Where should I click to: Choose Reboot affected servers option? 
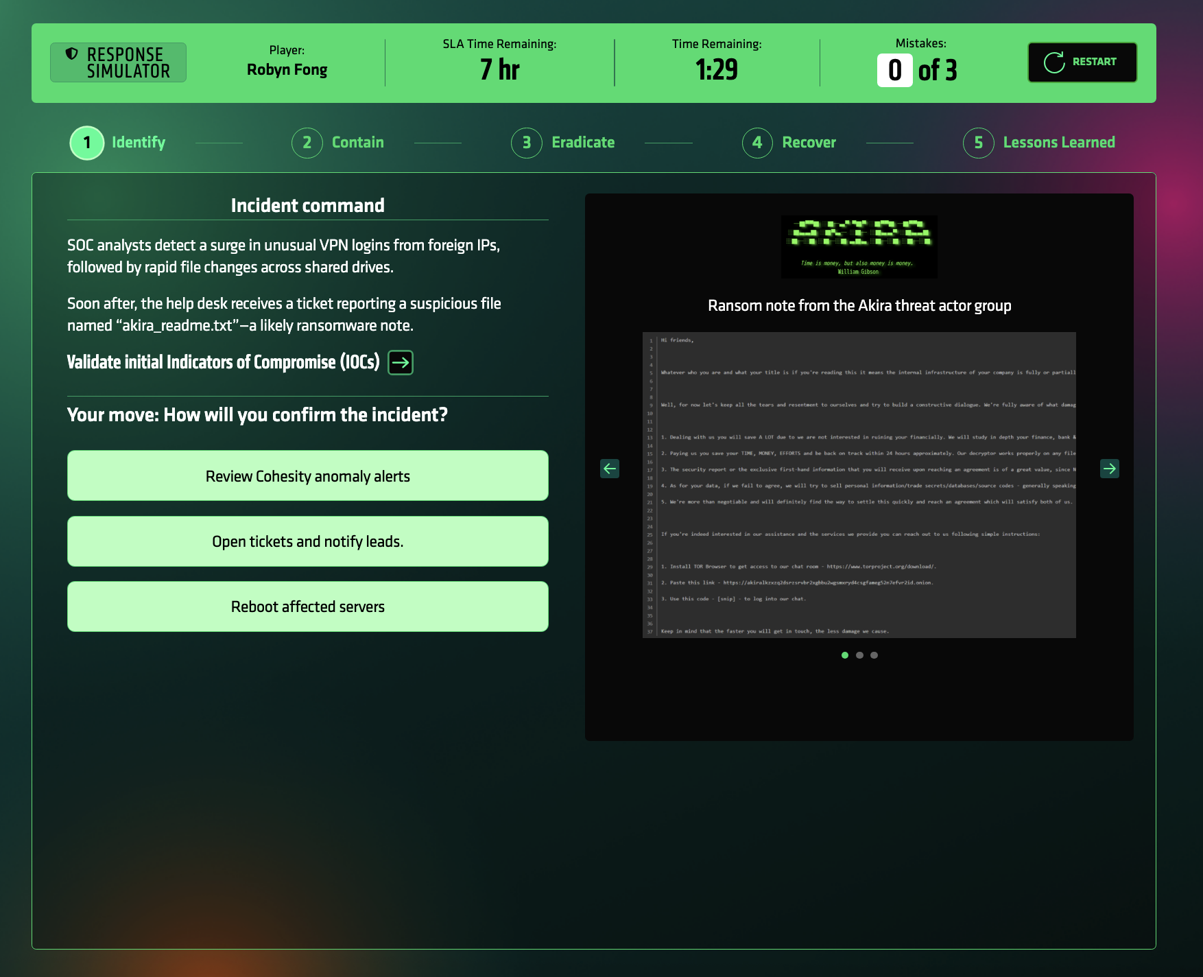[x=308, y=607]
